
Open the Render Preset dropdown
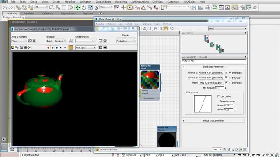85,41
